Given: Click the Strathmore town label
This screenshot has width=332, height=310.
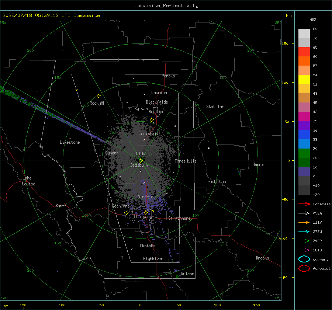Looking at the screenshot, I should [x=179, y=218].
